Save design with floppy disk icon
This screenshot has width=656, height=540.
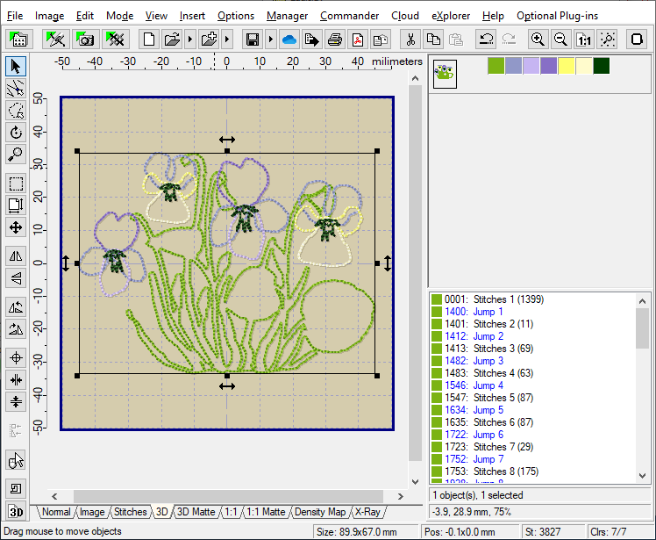pos(252,40)
